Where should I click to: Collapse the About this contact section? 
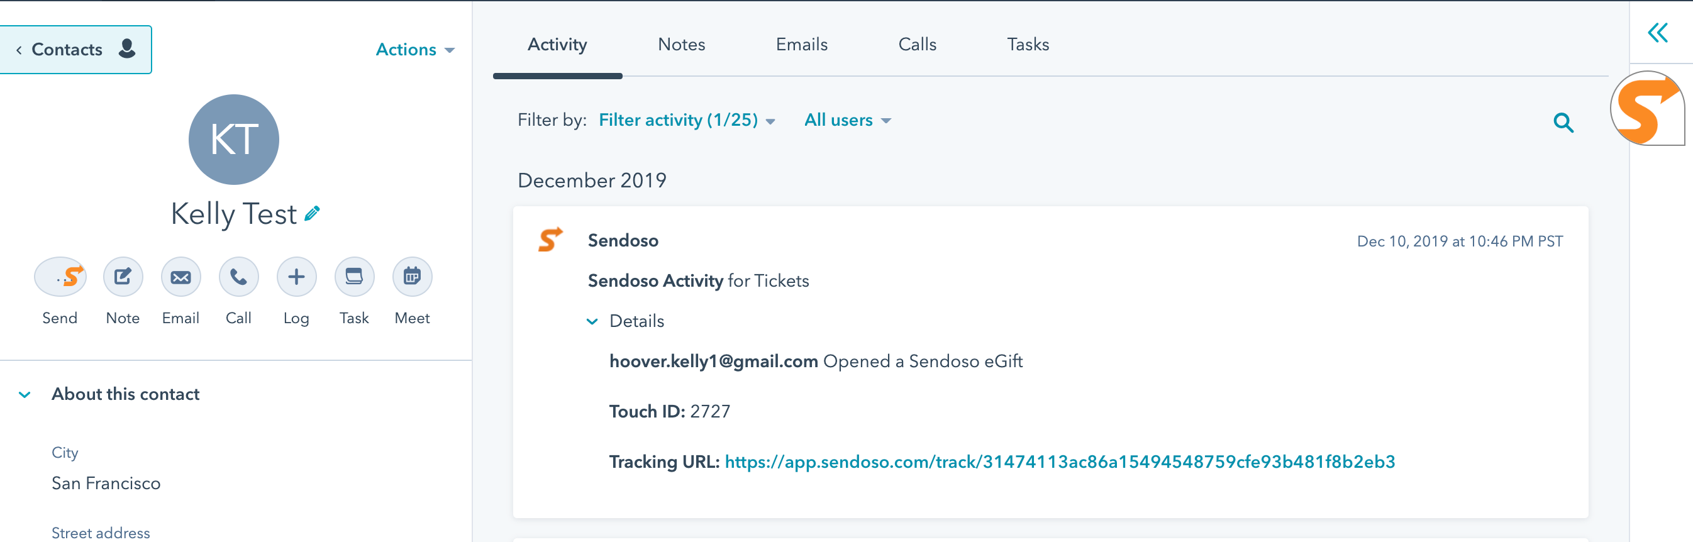pos(25,395)
